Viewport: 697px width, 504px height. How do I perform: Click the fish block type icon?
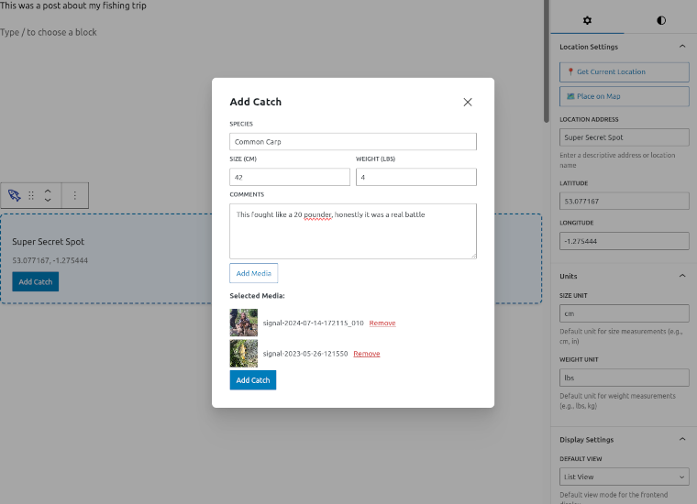coord(14,195)
